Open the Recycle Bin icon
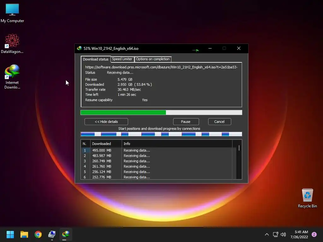 pyautogui.click(x=307, y=198)
